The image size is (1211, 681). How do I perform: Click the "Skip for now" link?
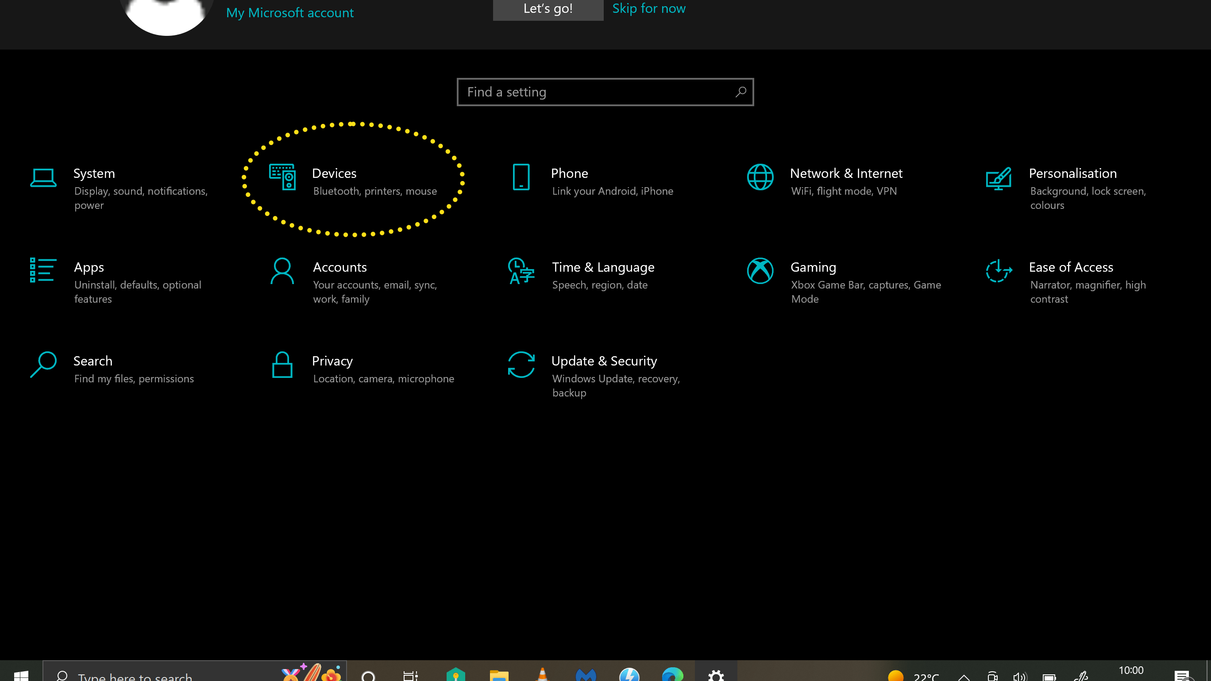(648, 8)
